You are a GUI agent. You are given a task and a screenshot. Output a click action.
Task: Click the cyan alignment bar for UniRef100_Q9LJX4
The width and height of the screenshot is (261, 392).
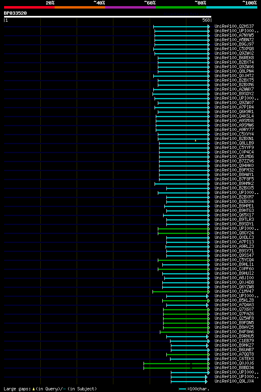coord(189,381)
